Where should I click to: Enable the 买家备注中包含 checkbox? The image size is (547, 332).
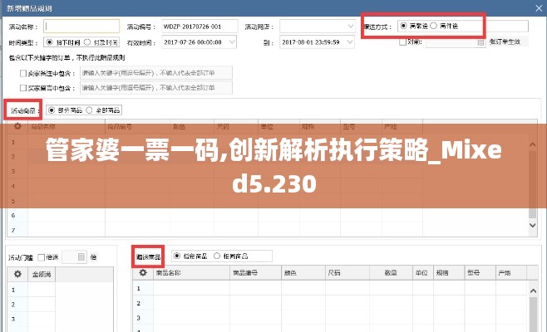(23, 73)
